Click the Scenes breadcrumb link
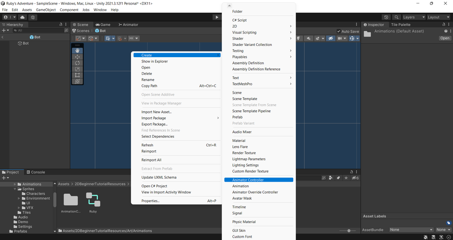The image size is (453, 240). [x=81, y=31]
